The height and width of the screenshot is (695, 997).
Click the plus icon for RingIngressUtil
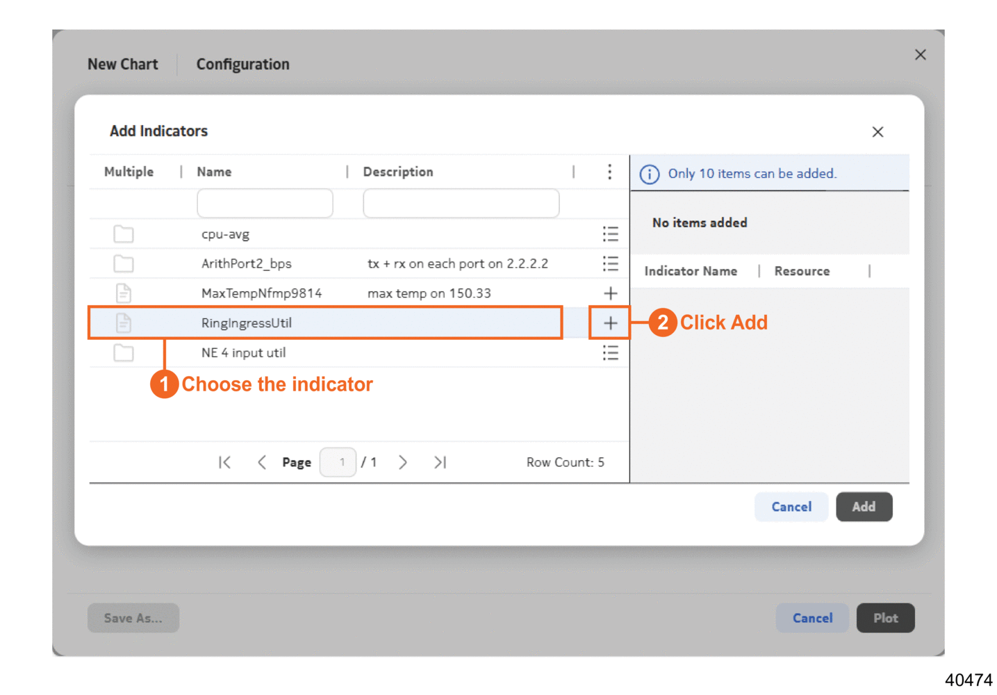tap(610, 323)
